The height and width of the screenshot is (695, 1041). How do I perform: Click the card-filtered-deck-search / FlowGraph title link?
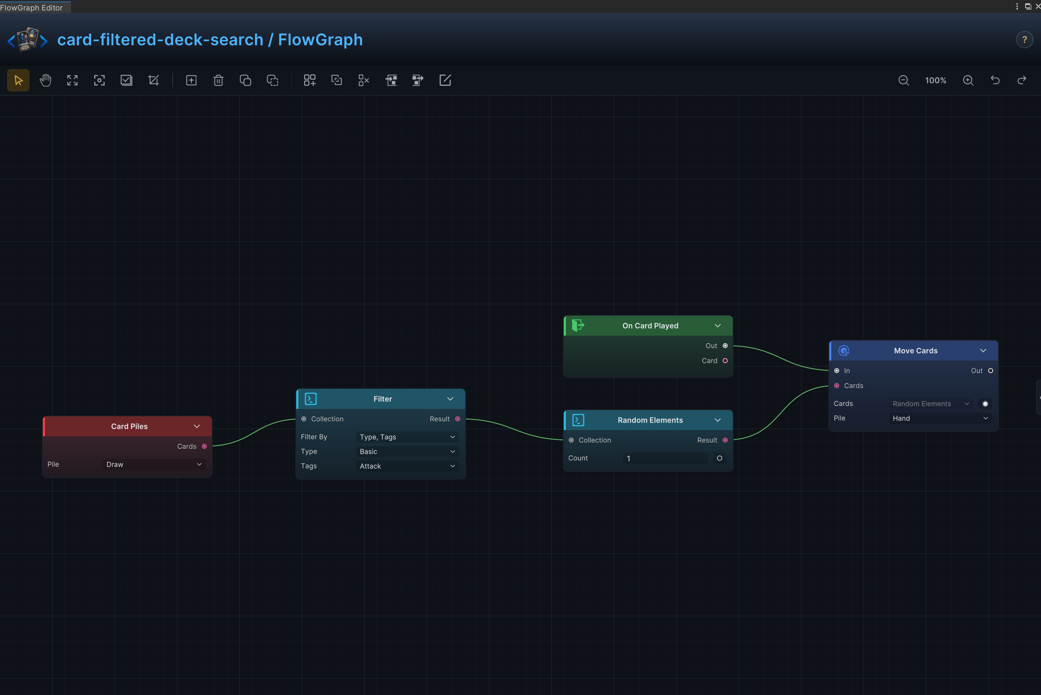210,40
